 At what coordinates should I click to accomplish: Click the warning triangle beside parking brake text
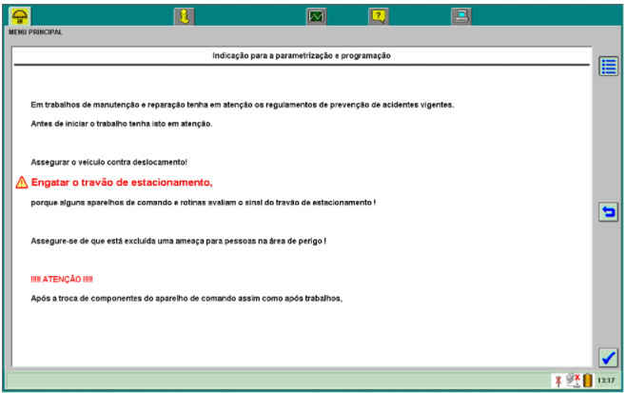(x=21, y=182)
